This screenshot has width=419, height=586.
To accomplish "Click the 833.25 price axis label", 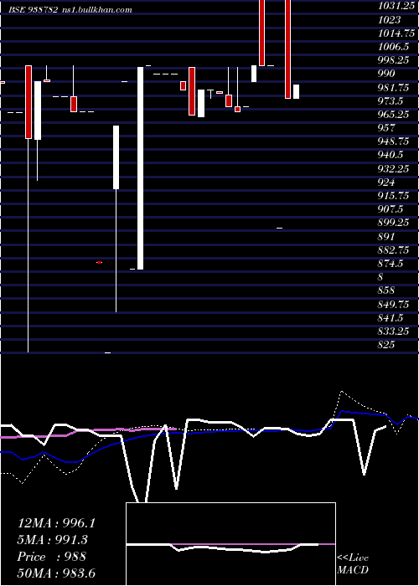I will 394,332.
